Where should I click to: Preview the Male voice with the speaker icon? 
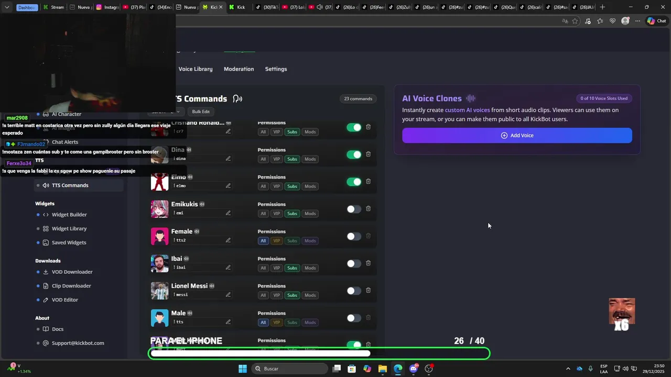pos(190,313)
